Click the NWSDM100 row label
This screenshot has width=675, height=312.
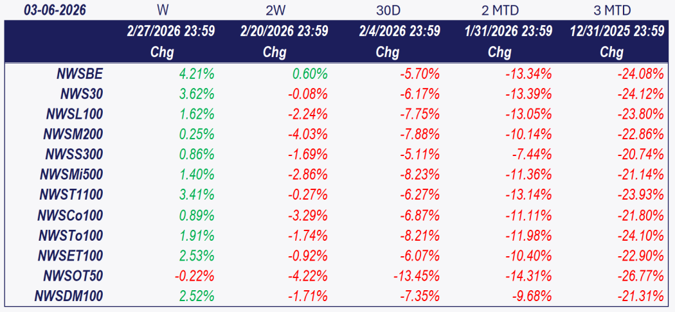point(71,296)
